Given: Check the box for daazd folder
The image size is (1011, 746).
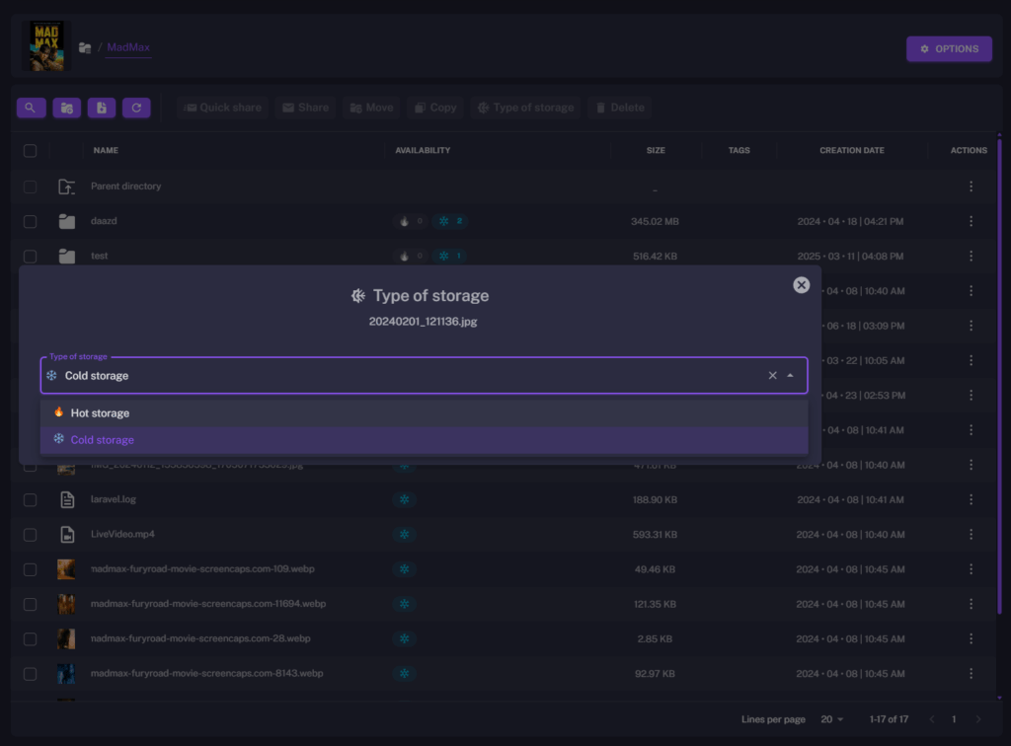Looking at the screenshot, I should [31, 222].
